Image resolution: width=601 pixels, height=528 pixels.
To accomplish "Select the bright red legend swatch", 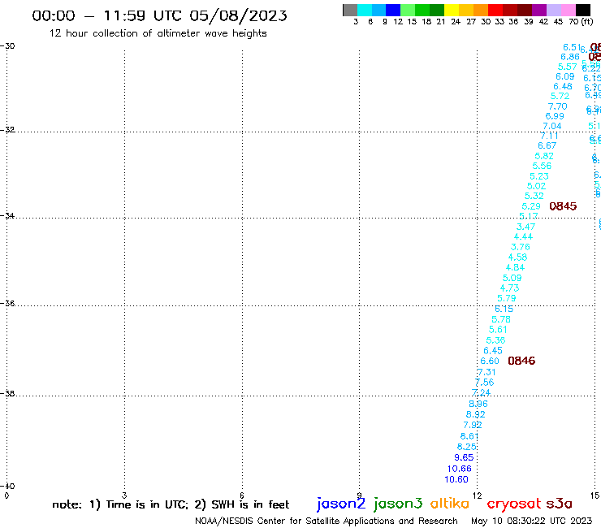I will pyautogui.click(x=495, y=10).
